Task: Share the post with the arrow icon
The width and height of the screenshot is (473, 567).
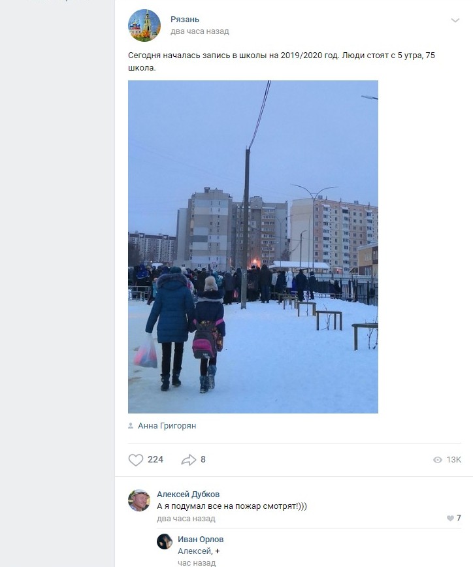Action: click(188, 460)
